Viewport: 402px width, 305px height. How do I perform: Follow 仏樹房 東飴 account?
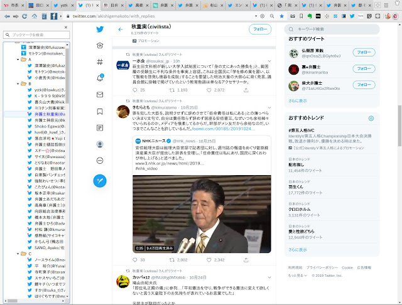pos(364,52)
